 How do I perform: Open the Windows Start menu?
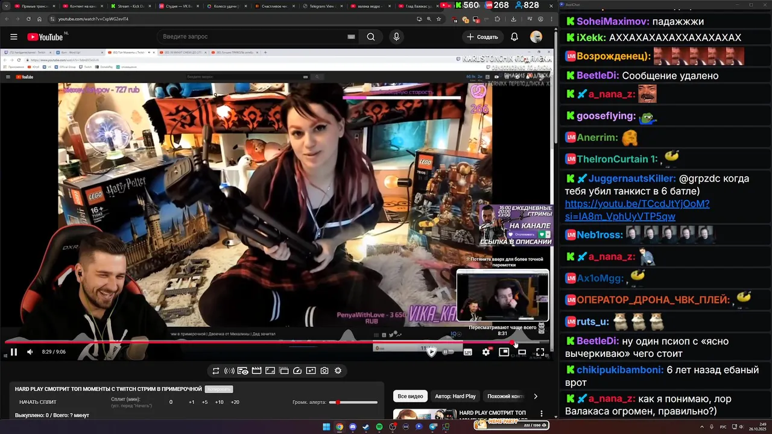[326, 427]
